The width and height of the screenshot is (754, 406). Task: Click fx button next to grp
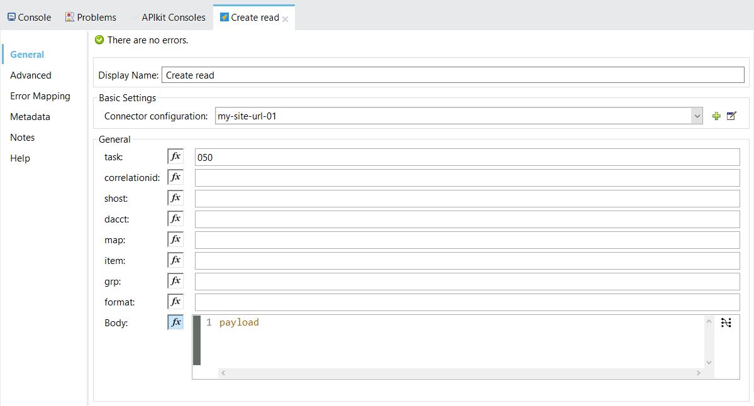(x=175, y=281)
